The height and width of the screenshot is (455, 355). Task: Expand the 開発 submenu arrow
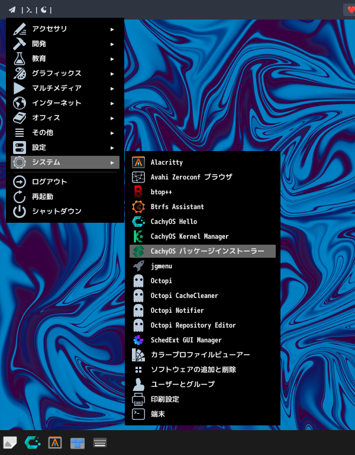[x=112, y=44]
